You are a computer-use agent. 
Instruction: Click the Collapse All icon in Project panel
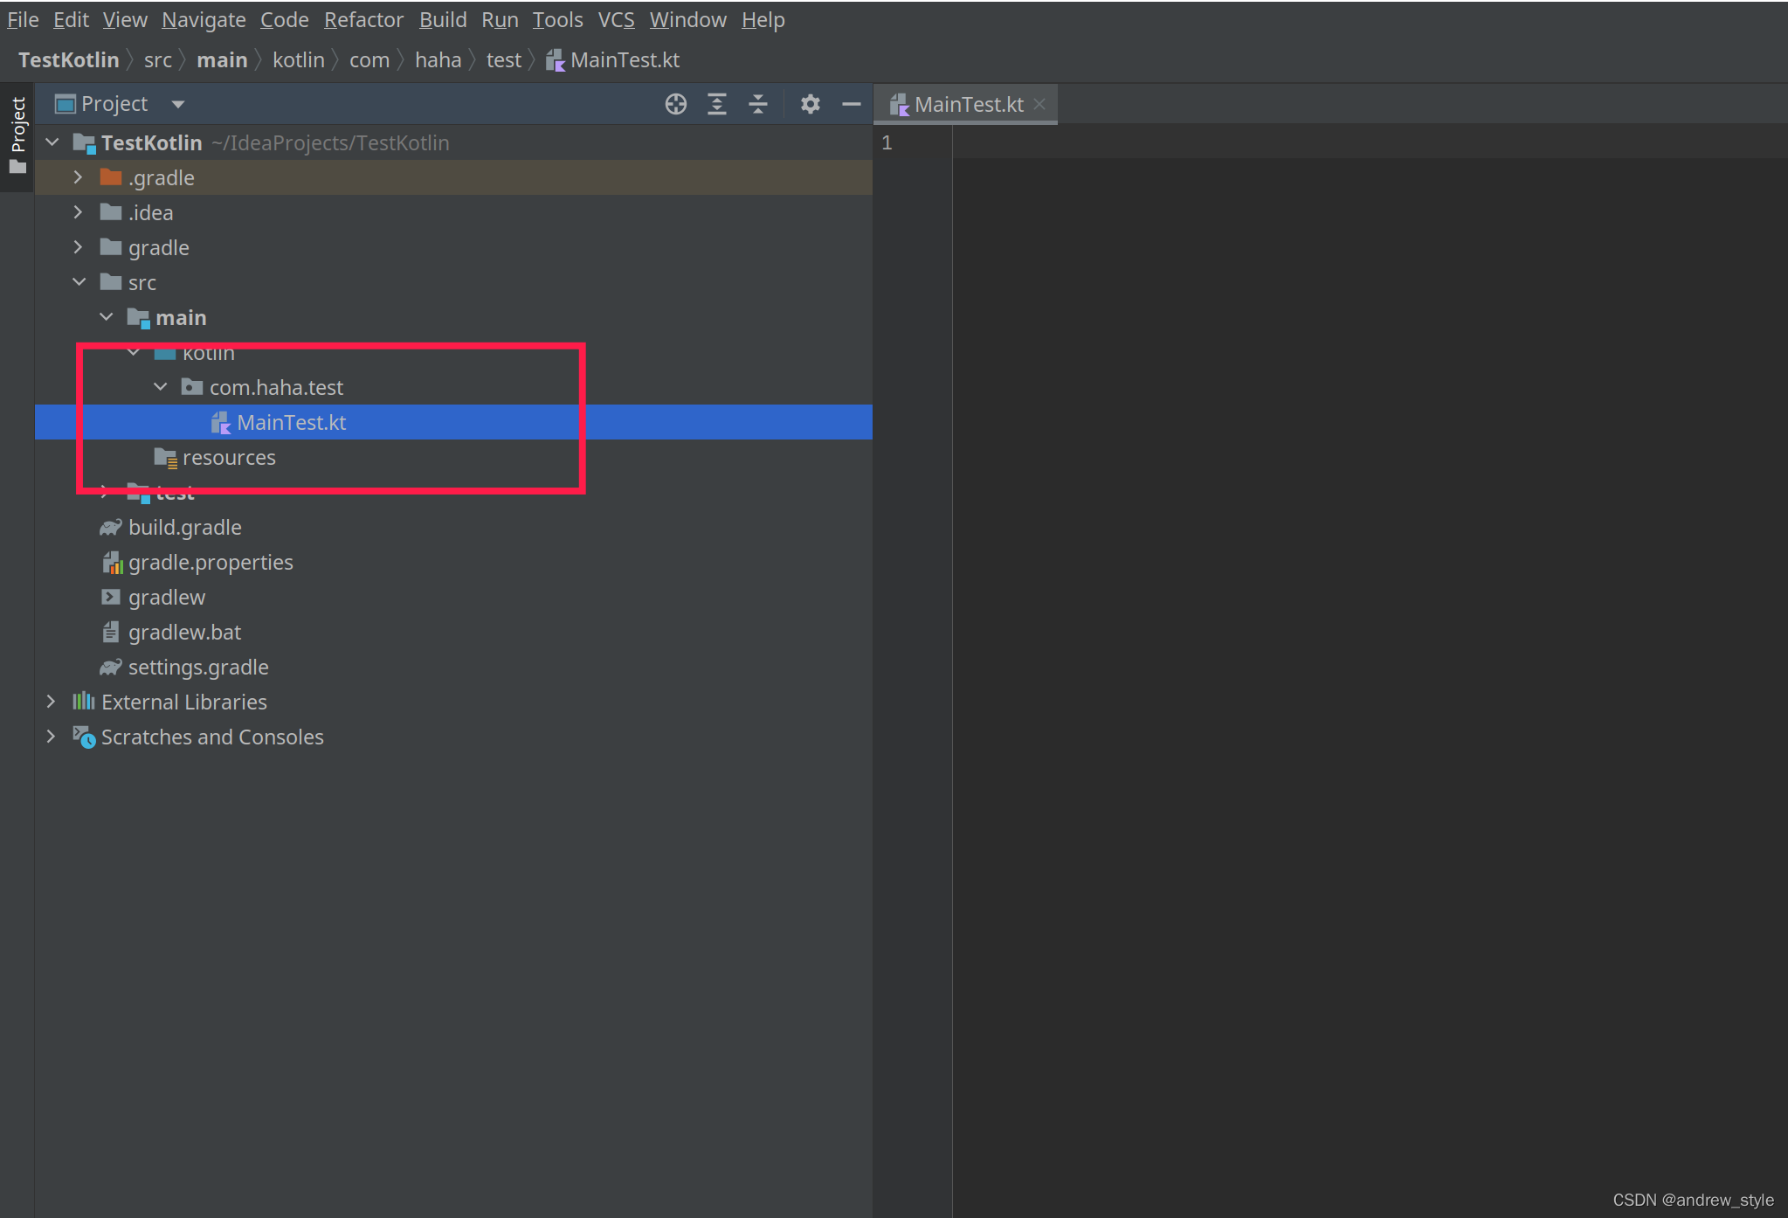pos(758,104)
